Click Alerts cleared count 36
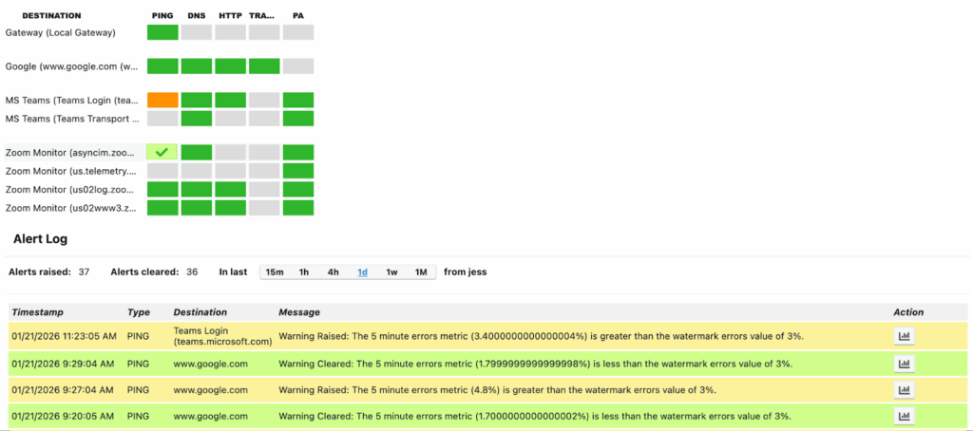Image resolution: width=973 pixels, height=431 pixels. [x=192, y=272]
